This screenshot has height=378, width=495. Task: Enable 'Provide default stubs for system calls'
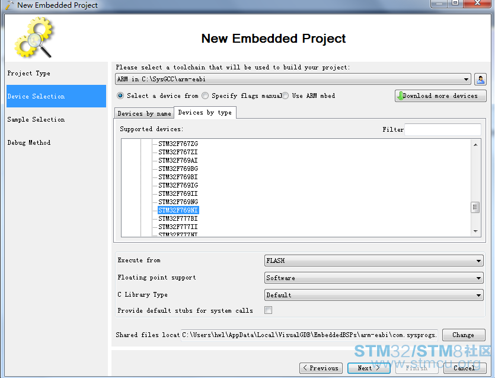269,310
